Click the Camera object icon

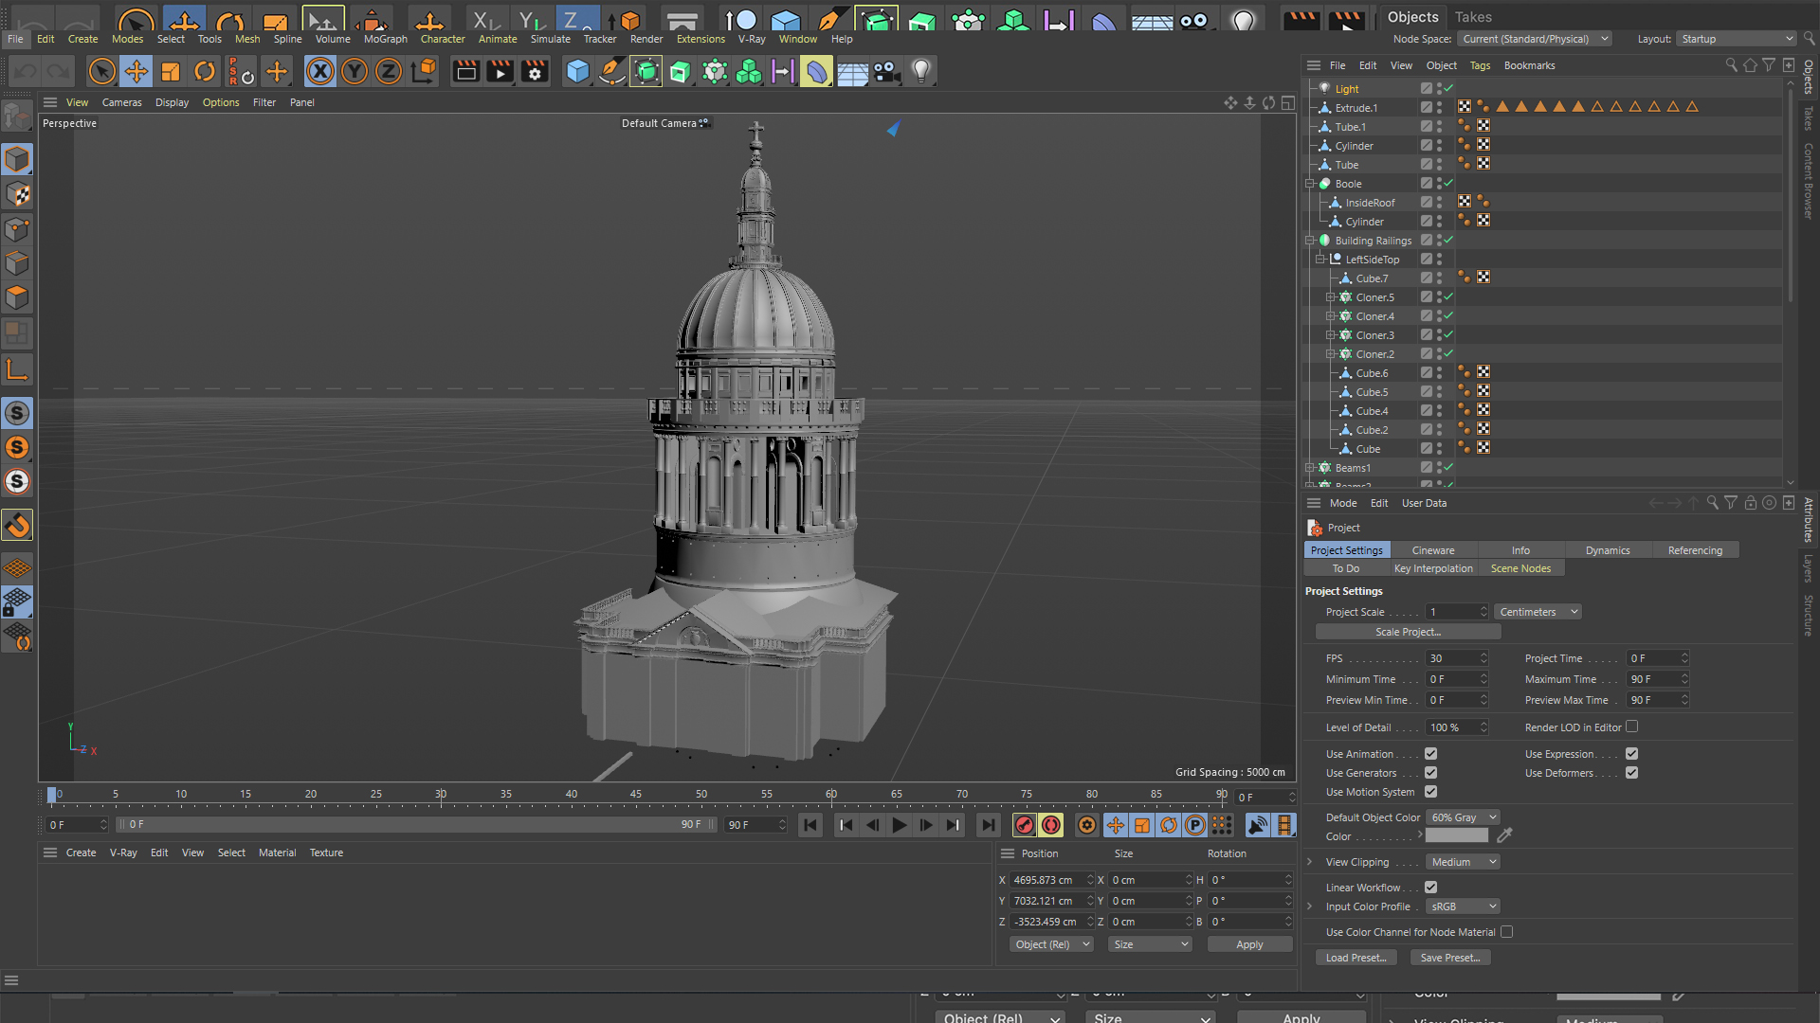pyautogui.click(x=886, y=71)
